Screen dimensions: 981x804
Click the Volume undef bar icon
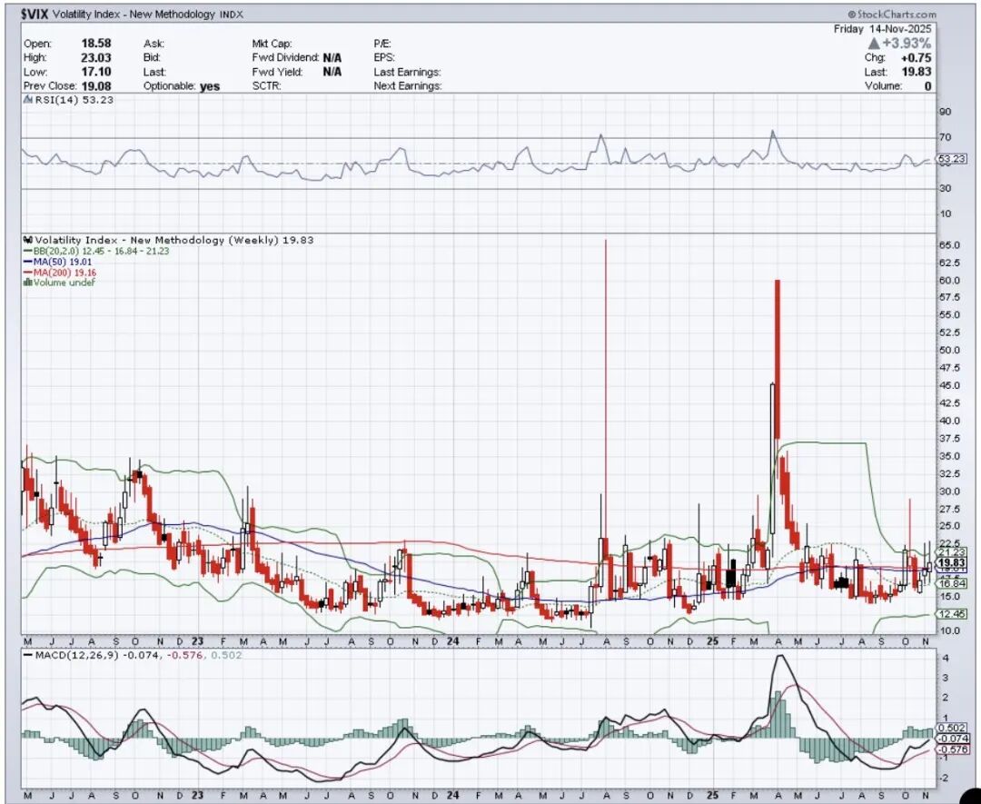pyautogui.click(x=28, y=283)
